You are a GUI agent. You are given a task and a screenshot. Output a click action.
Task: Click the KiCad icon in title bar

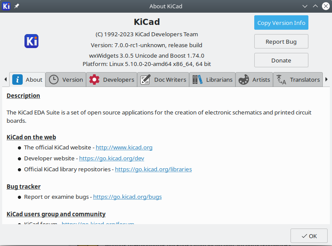coord(6,6)
